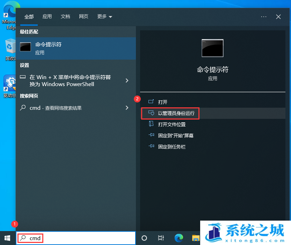
Task: Click pin icon beside 固定到任务栏
Action: (151, 146)
